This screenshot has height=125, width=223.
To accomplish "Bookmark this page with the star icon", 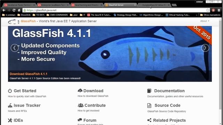I will 208,10.
